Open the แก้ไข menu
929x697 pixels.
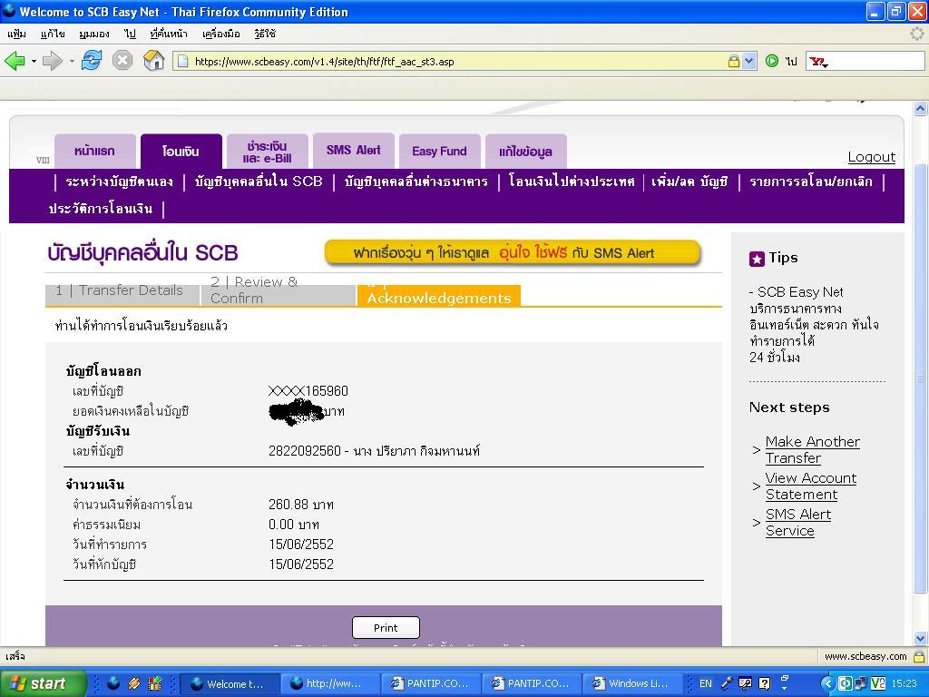click(53, 34)
